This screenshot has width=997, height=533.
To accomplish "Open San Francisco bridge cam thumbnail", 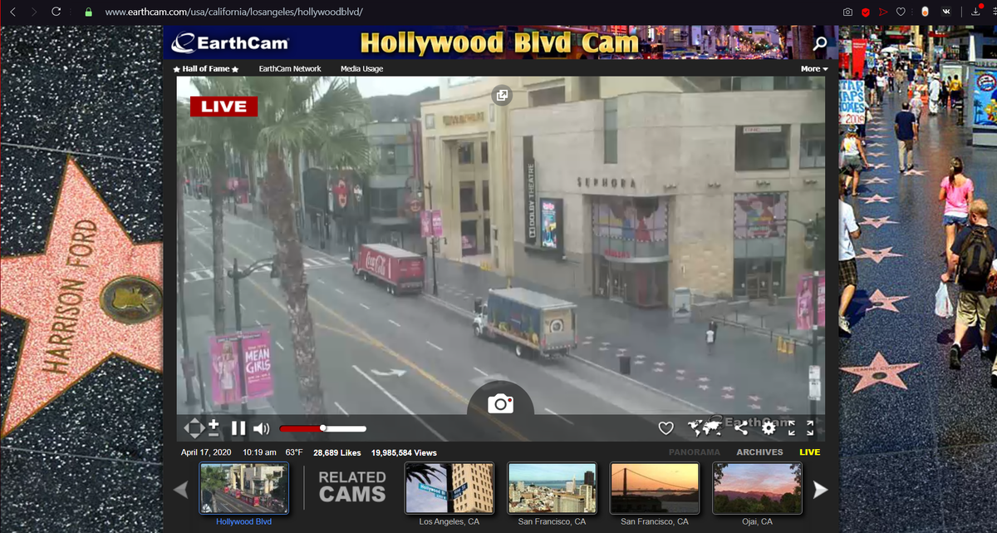I will [655, 488].
